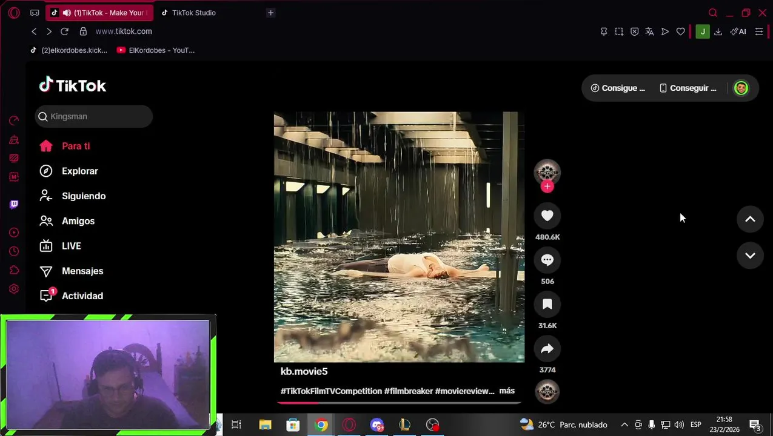773x436 pixels.
Task: Bookmark the video to favorites
Action: pyautogui.click(x=547, y=304)
